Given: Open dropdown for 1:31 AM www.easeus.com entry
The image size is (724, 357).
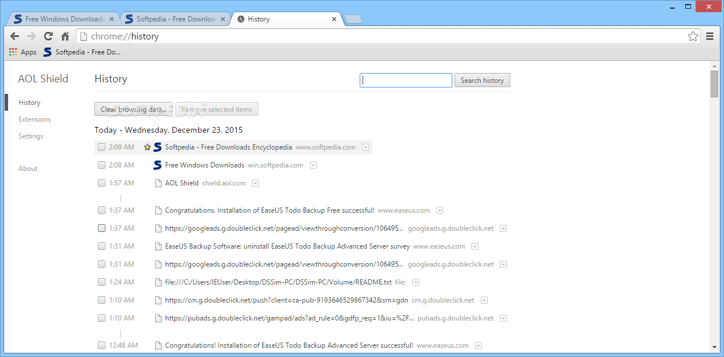Looking at the screenshot, I should point(475,246).
